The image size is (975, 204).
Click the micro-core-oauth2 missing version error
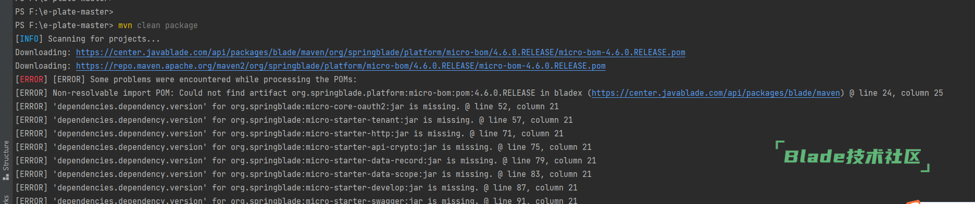pos(287,107)
